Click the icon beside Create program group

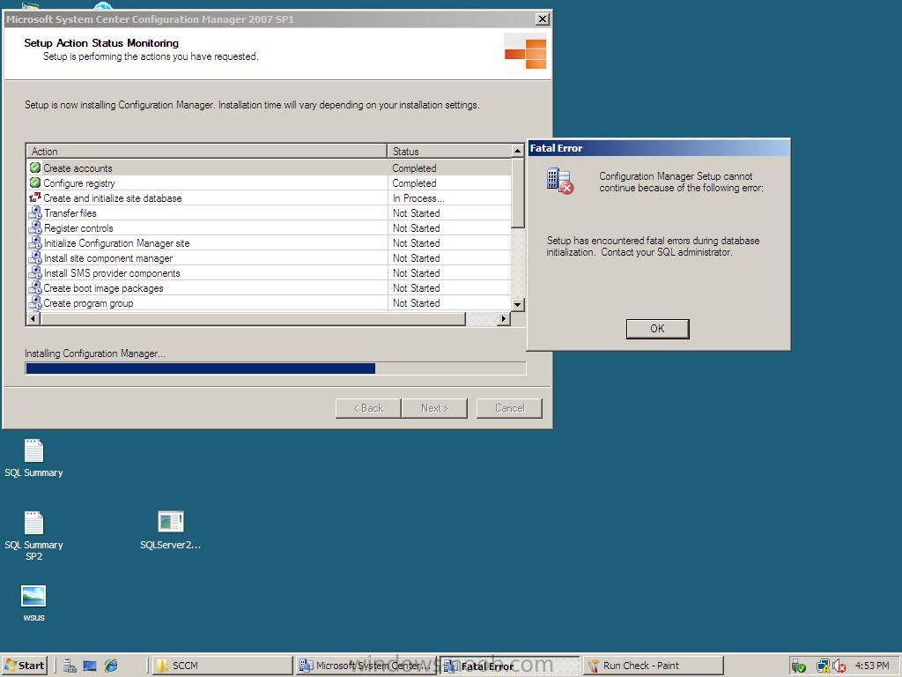tap(35, 302)
